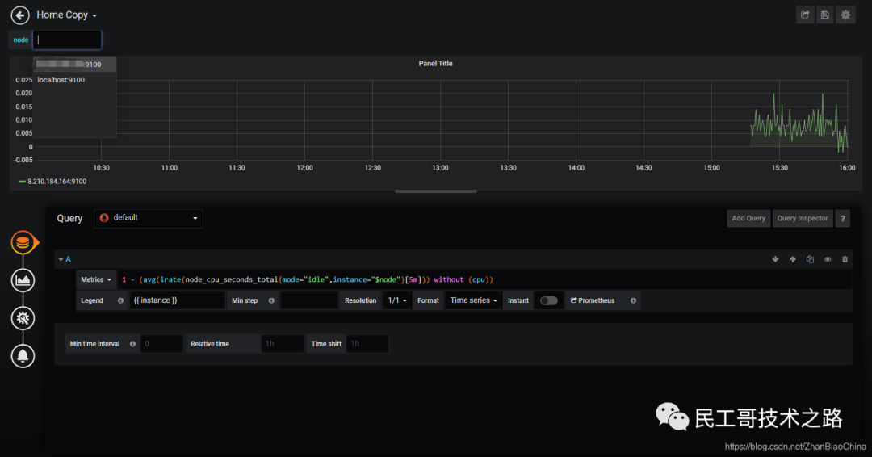Click the query help question mark button
Viewport: 872px width, 457px height.
click(842, 218)
